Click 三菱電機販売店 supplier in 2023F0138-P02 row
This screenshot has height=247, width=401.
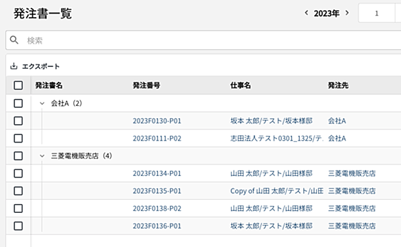click(352, 209)
